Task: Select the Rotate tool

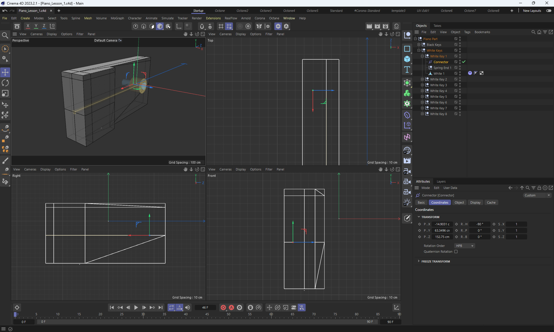Action: tap(5, 83)
